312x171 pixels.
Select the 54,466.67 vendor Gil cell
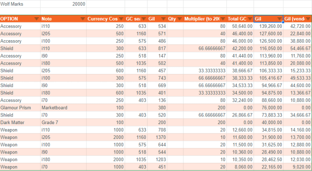[297, 48]
